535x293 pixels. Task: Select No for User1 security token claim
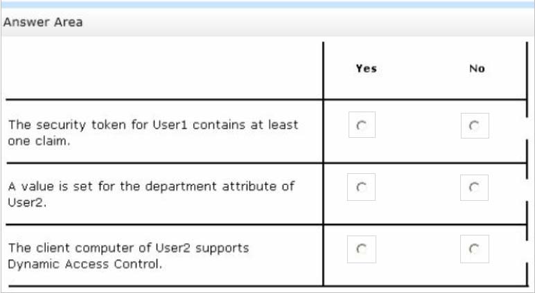click(475, 125)
